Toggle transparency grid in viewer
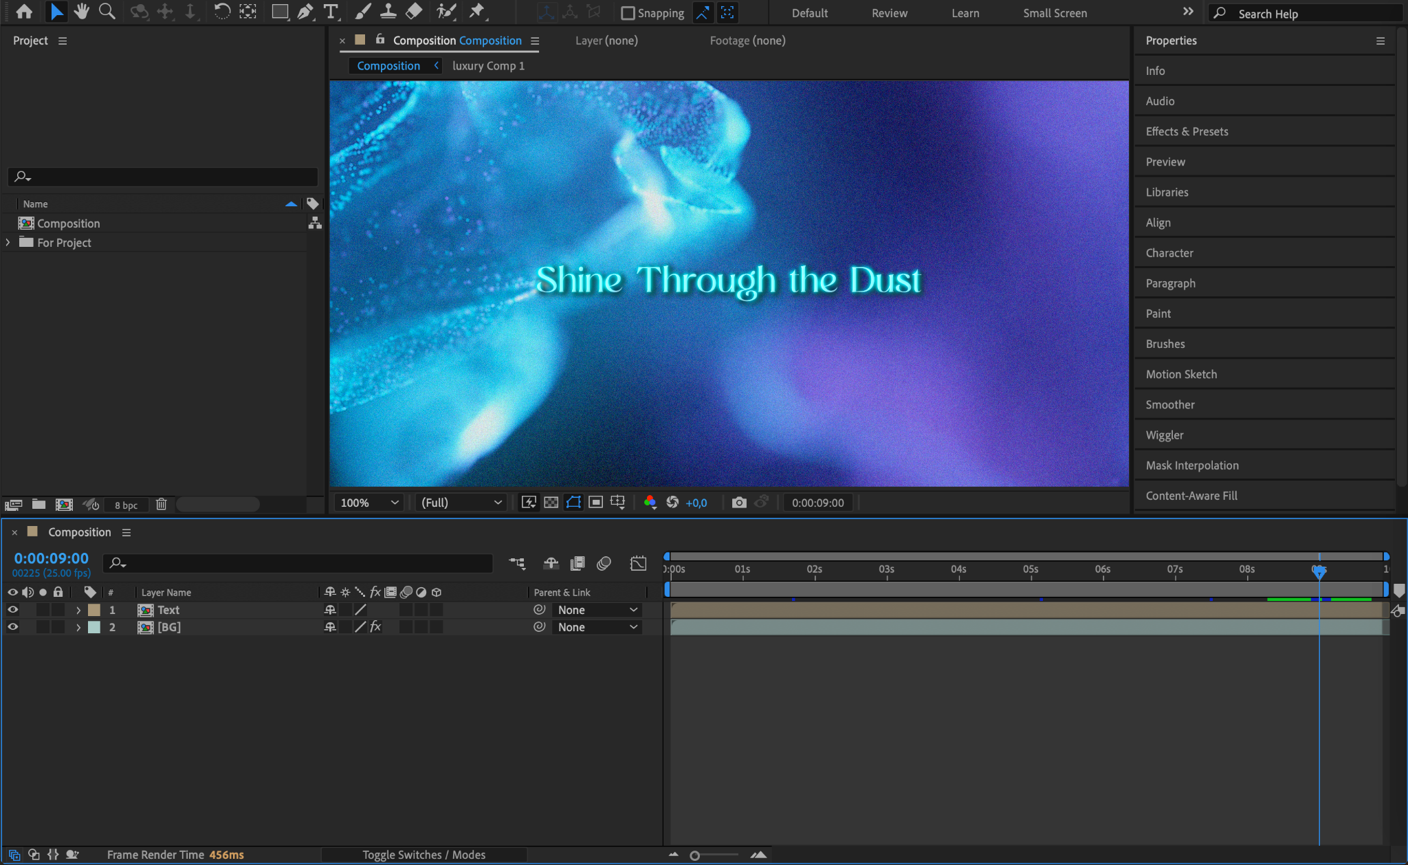 (x=551, y=503)
